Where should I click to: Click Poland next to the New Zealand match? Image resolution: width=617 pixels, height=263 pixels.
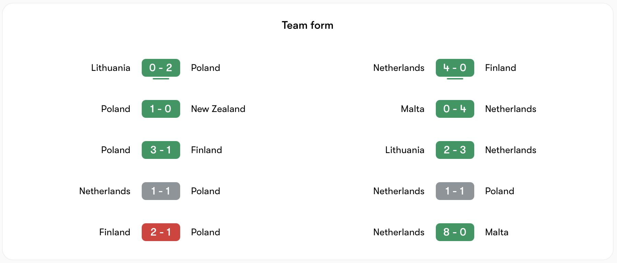click(116, 109)
